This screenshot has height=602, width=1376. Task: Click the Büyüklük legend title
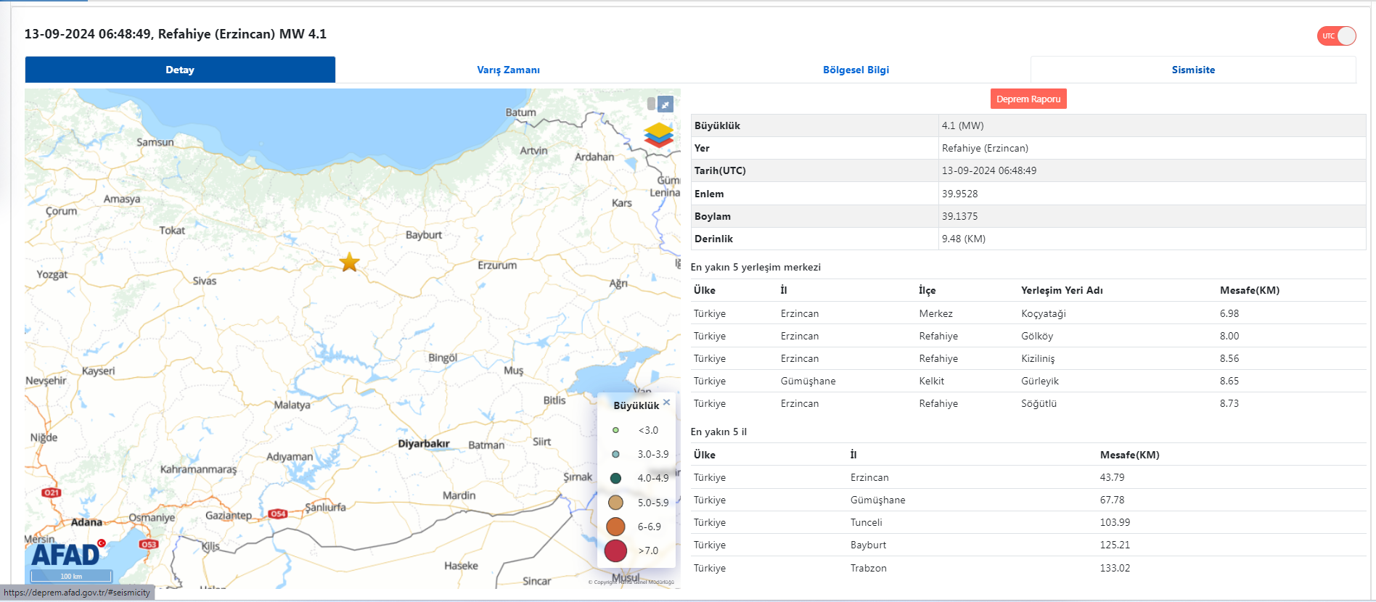(636, 405)
